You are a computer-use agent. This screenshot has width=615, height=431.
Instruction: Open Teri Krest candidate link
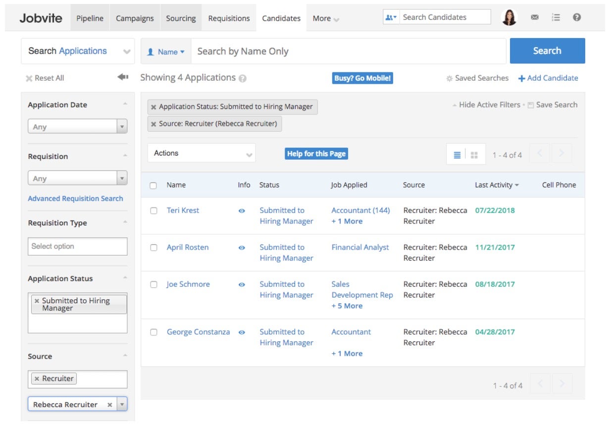pyautogui.click(x=183, y=211)
